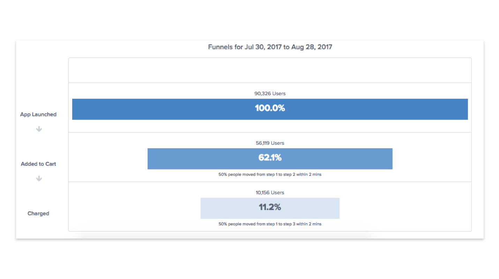Click Aug 28, 2017 in the title
Image resolution: width=499 pixels, height=279 pixels.
point(312,47)
